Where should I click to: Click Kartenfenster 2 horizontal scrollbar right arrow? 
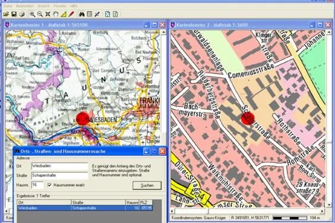pyautogui.click(x=323, y=211)
